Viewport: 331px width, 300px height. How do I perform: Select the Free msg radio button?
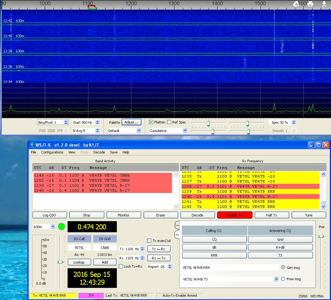283,279
